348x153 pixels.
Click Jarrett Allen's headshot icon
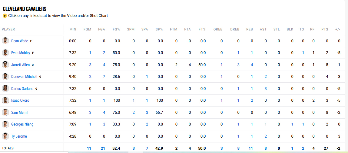[5, 65]
